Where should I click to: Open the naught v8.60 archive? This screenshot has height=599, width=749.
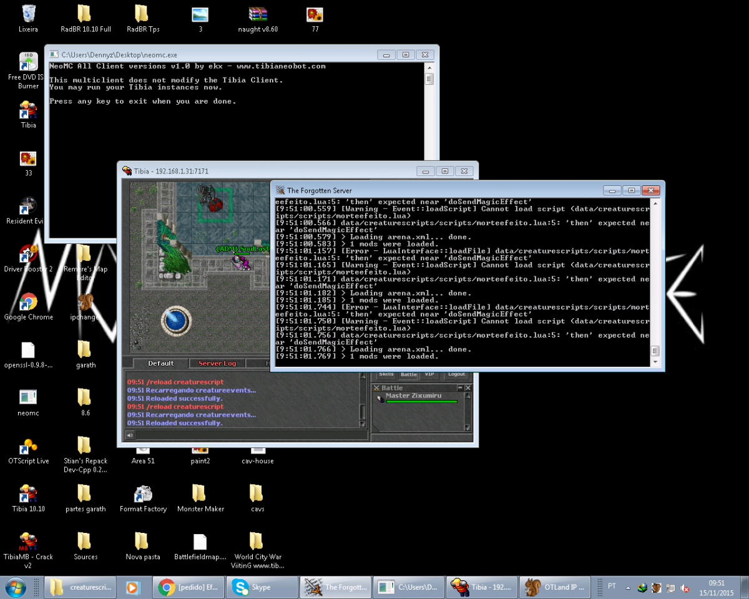(x=258, y=18)
